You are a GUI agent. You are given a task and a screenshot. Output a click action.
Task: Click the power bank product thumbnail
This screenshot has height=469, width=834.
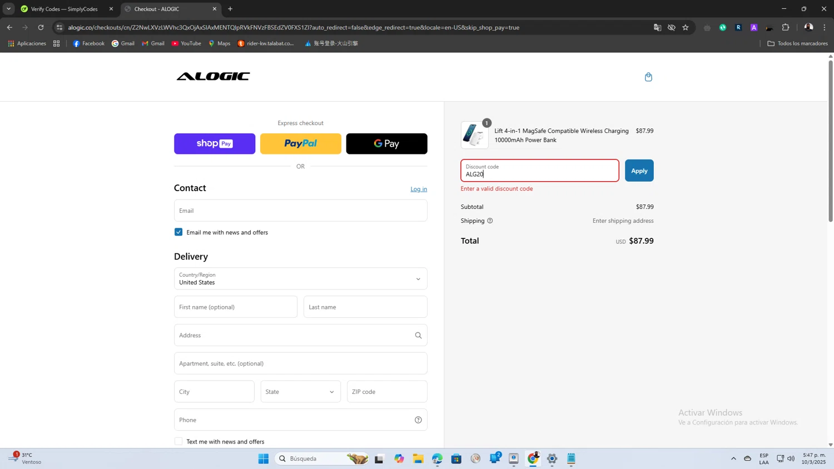click(x=474, y=135)
